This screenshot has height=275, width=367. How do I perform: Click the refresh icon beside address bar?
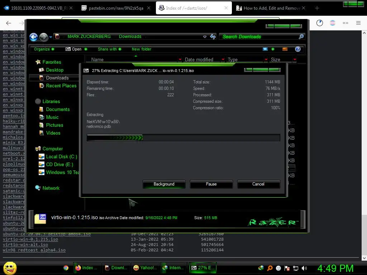click(213, 37)
